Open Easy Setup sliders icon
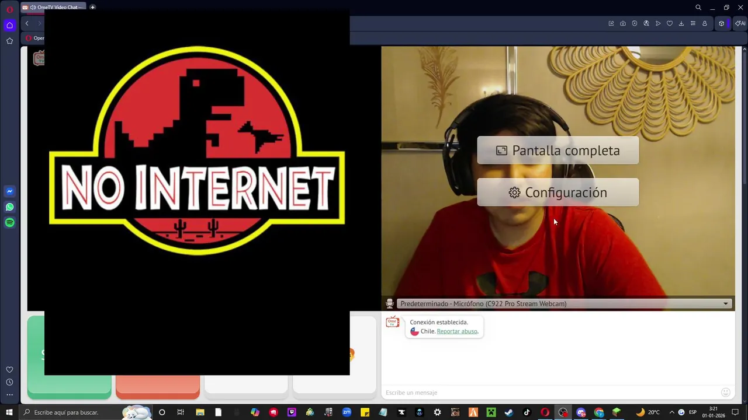Screen dimensions: 748x420 [693, 23]
